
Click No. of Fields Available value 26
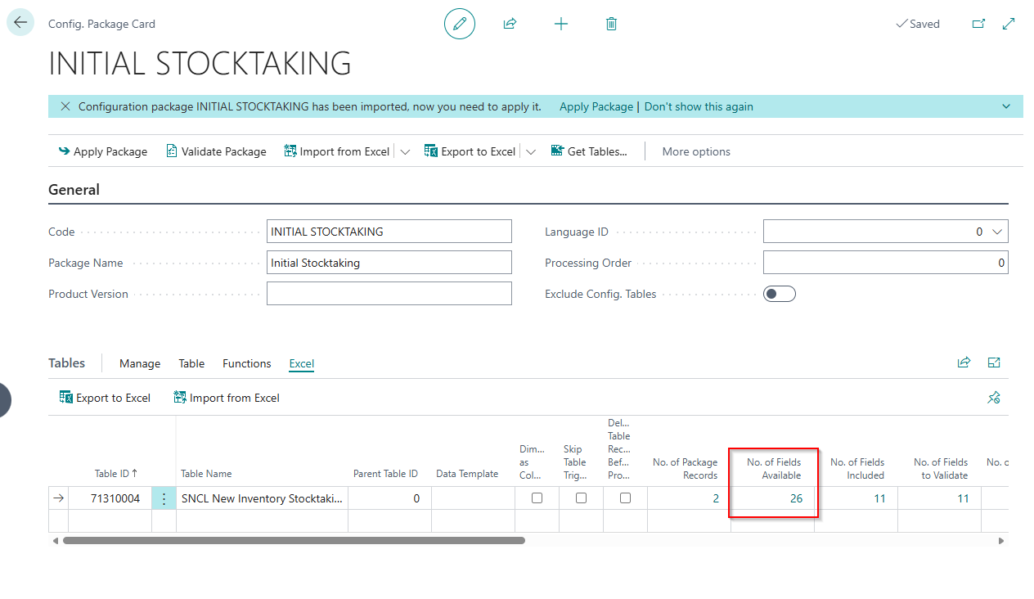(796, 498)
